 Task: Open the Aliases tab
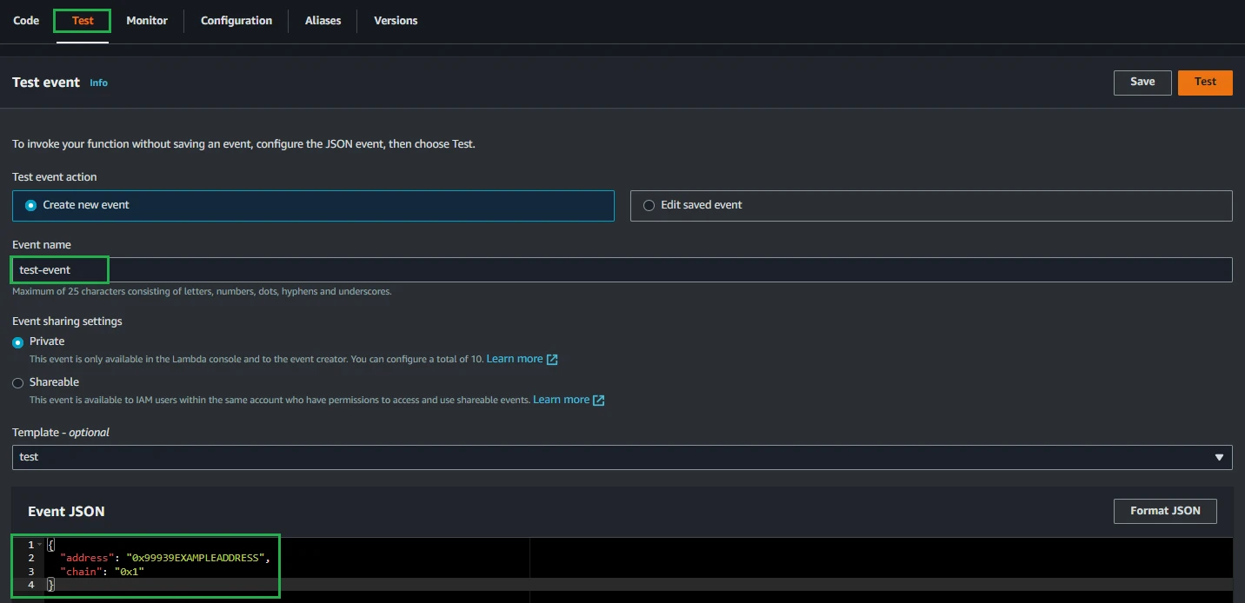[x=323, y=21]
